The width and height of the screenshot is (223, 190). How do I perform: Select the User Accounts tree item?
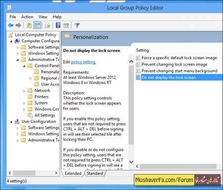[50, 84]
